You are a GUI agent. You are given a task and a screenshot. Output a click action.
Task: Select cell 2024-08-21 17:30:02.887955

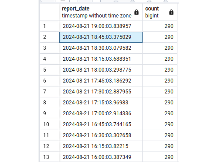(x=101, y=92)
